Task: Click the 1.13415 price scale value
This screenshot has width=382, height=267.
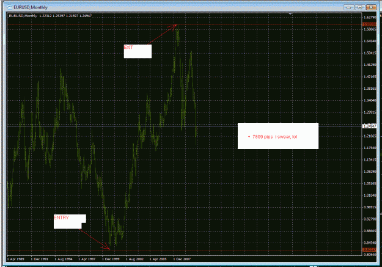Action: [x=370, y=160]
